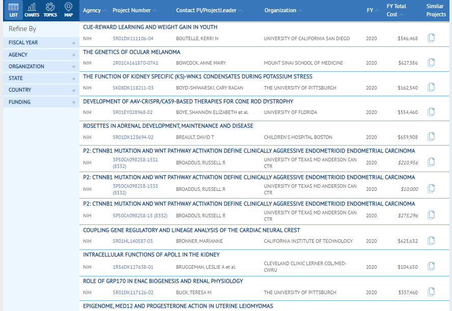Open Intracellular Functions of APOL1 title

(151, 255)
